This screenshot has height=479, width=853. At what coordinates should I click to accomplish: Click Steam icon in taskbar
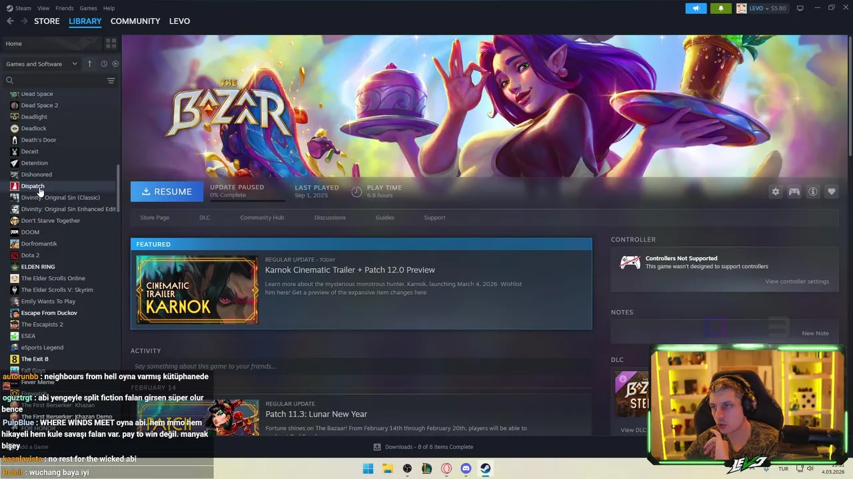[486, 468]
